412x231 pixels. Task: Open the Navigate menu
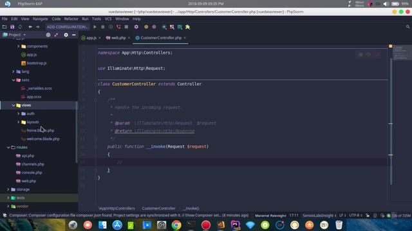coord(40,19)
